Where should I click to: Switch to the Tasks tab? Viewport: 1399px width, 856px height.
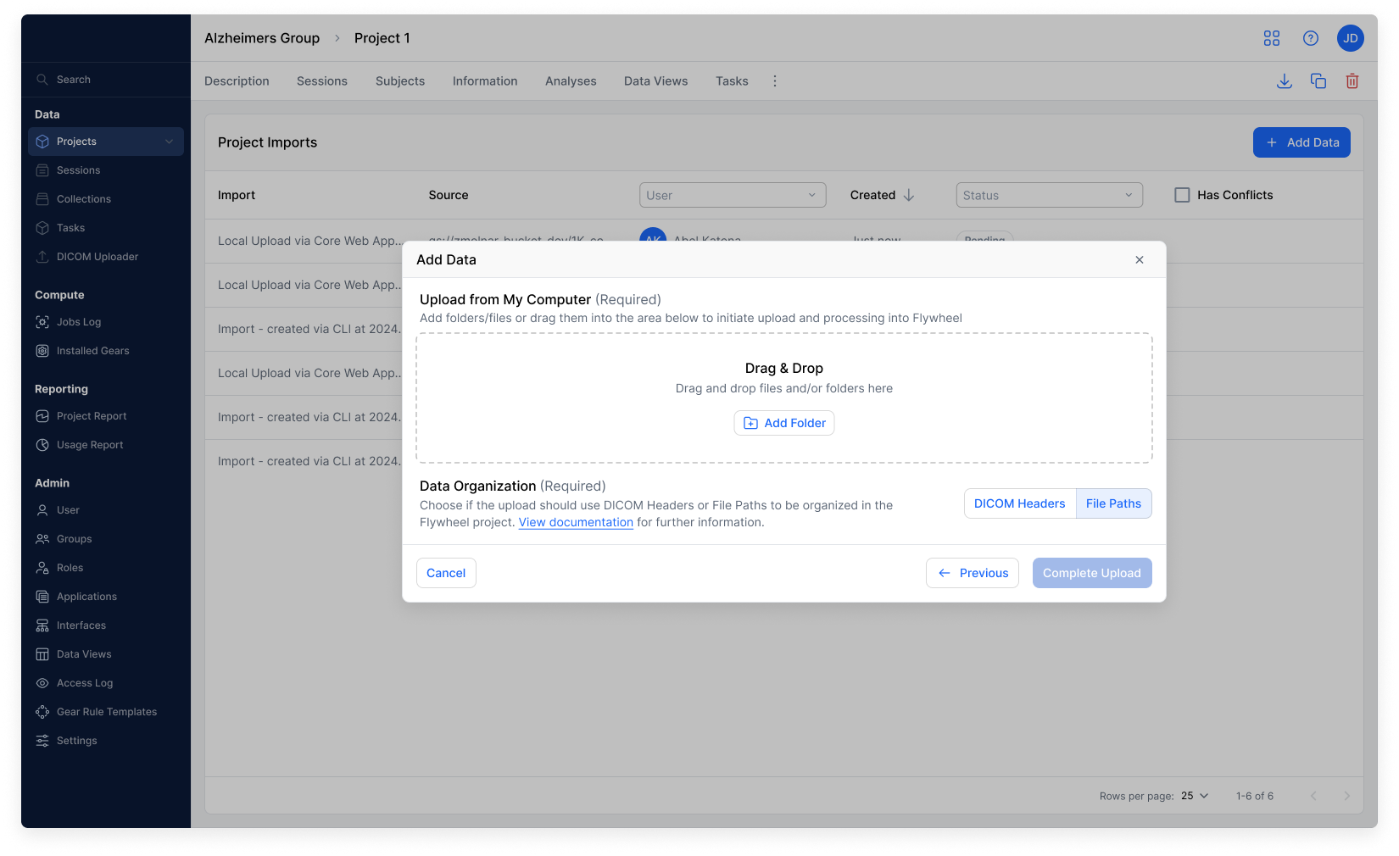tap(732, 81)
